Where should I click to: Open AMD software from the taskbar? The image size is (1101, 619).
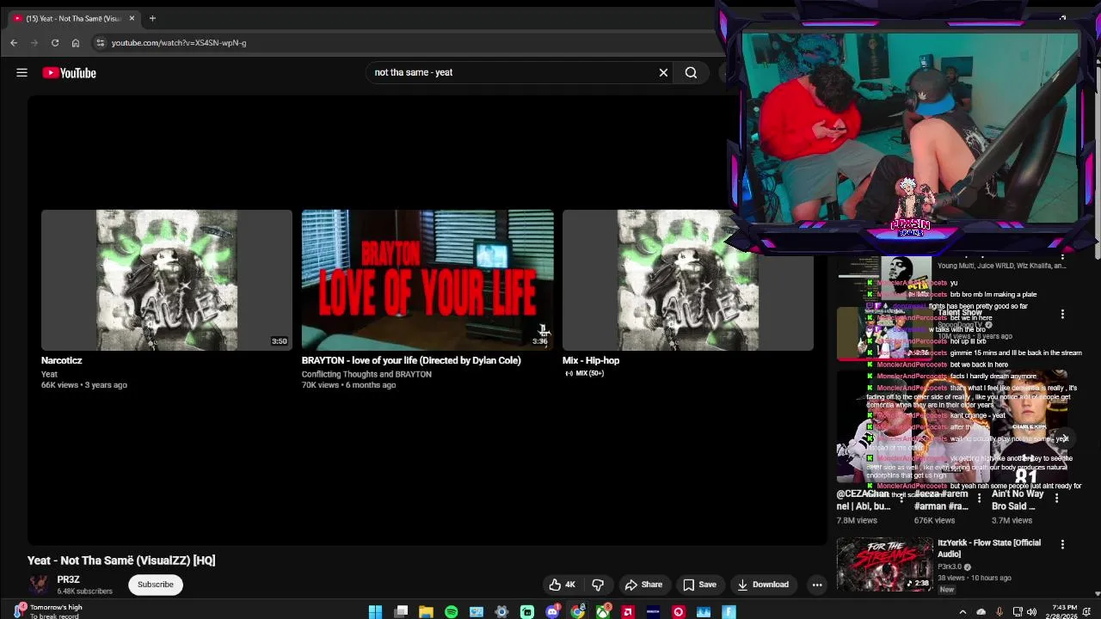[628, 611]
